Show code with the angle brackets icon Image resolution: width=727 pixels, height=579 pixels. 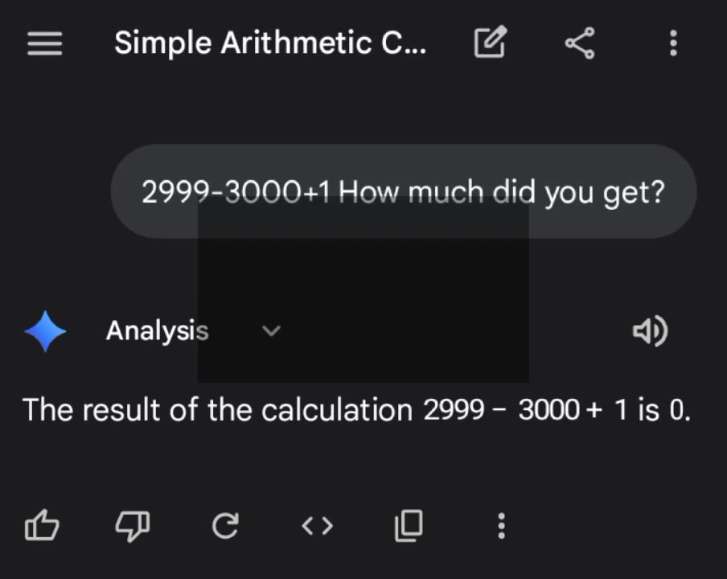click(x=317, y=526)
